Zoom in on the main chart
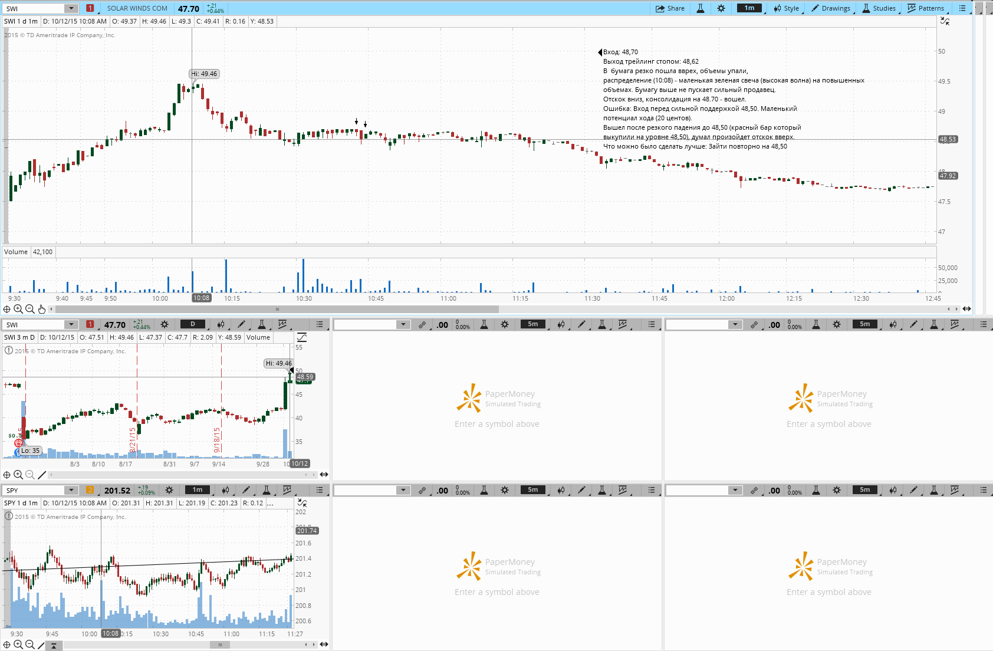Viewport: 993px width, 651px height. [18, 309]
